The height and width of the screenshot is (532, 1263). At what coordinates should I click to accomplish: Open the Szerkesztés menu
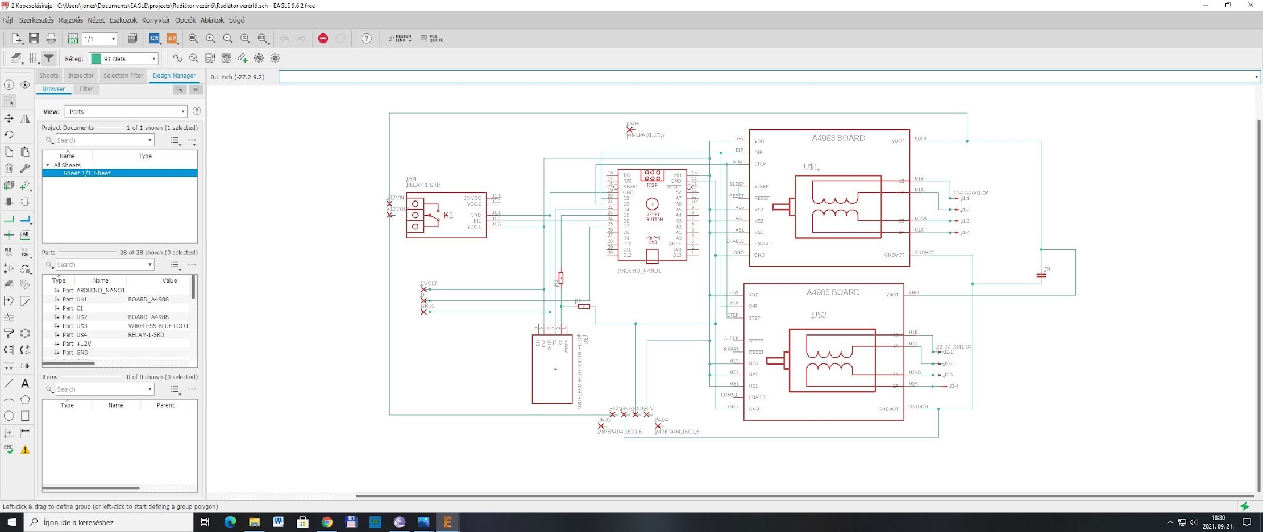36,20
